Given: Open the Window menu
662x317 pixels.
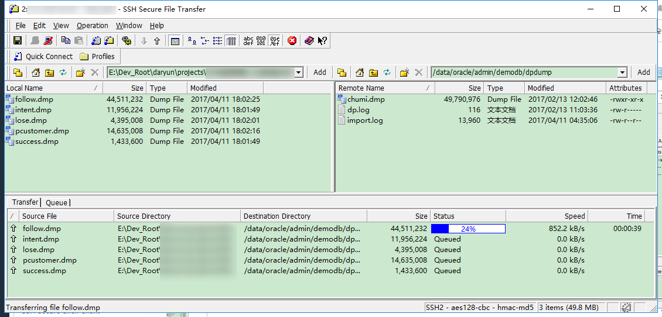Looking at the screenshot, I should (x=129, y=26).
